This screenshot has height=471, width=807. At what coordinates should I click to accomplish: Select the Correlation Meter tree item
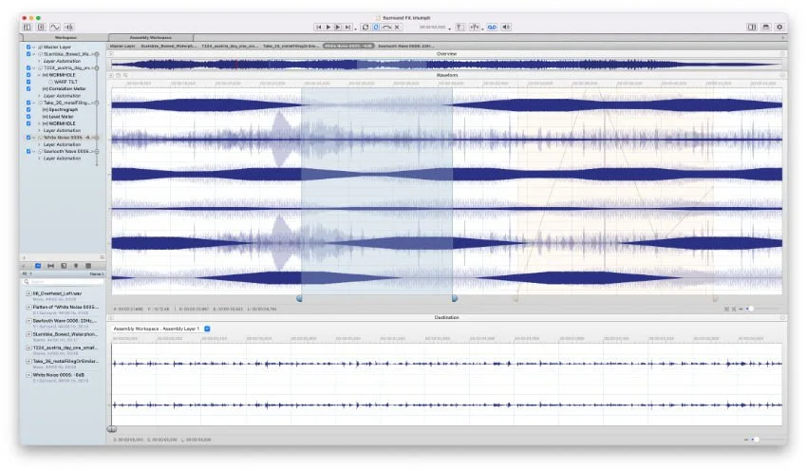[64, 88]
